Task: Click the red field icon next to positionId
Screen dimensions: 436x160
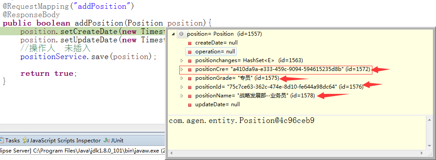Action: (x=190, y=87)
